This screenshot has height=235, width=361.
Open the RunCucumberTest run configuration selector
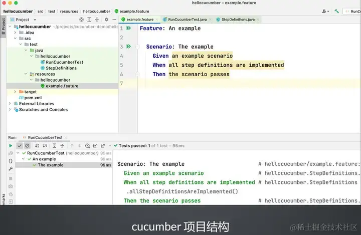pyautogui.click(x=352, y=11)
